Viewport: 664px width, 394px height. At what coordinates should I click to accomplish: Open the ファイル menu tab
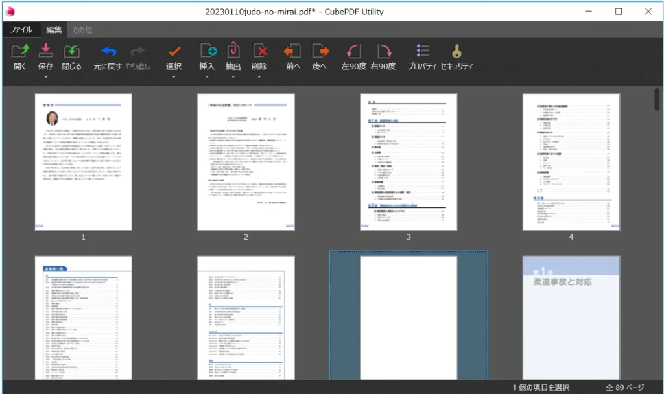(21, 30)
